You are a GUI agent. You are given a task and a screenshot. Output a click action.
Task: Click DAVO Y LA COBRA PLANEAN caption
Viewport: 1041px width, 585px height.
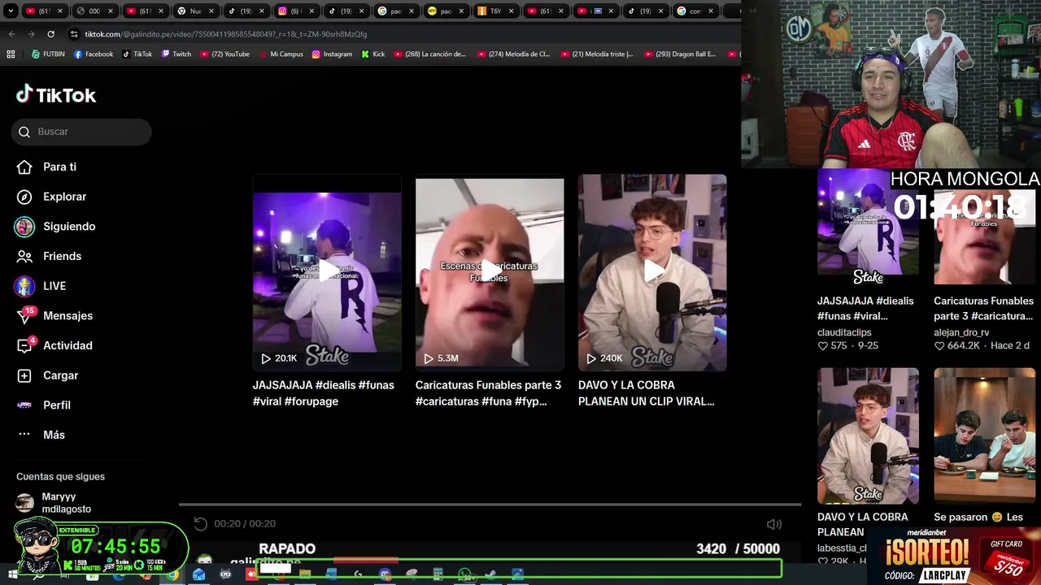coord(647,393)
